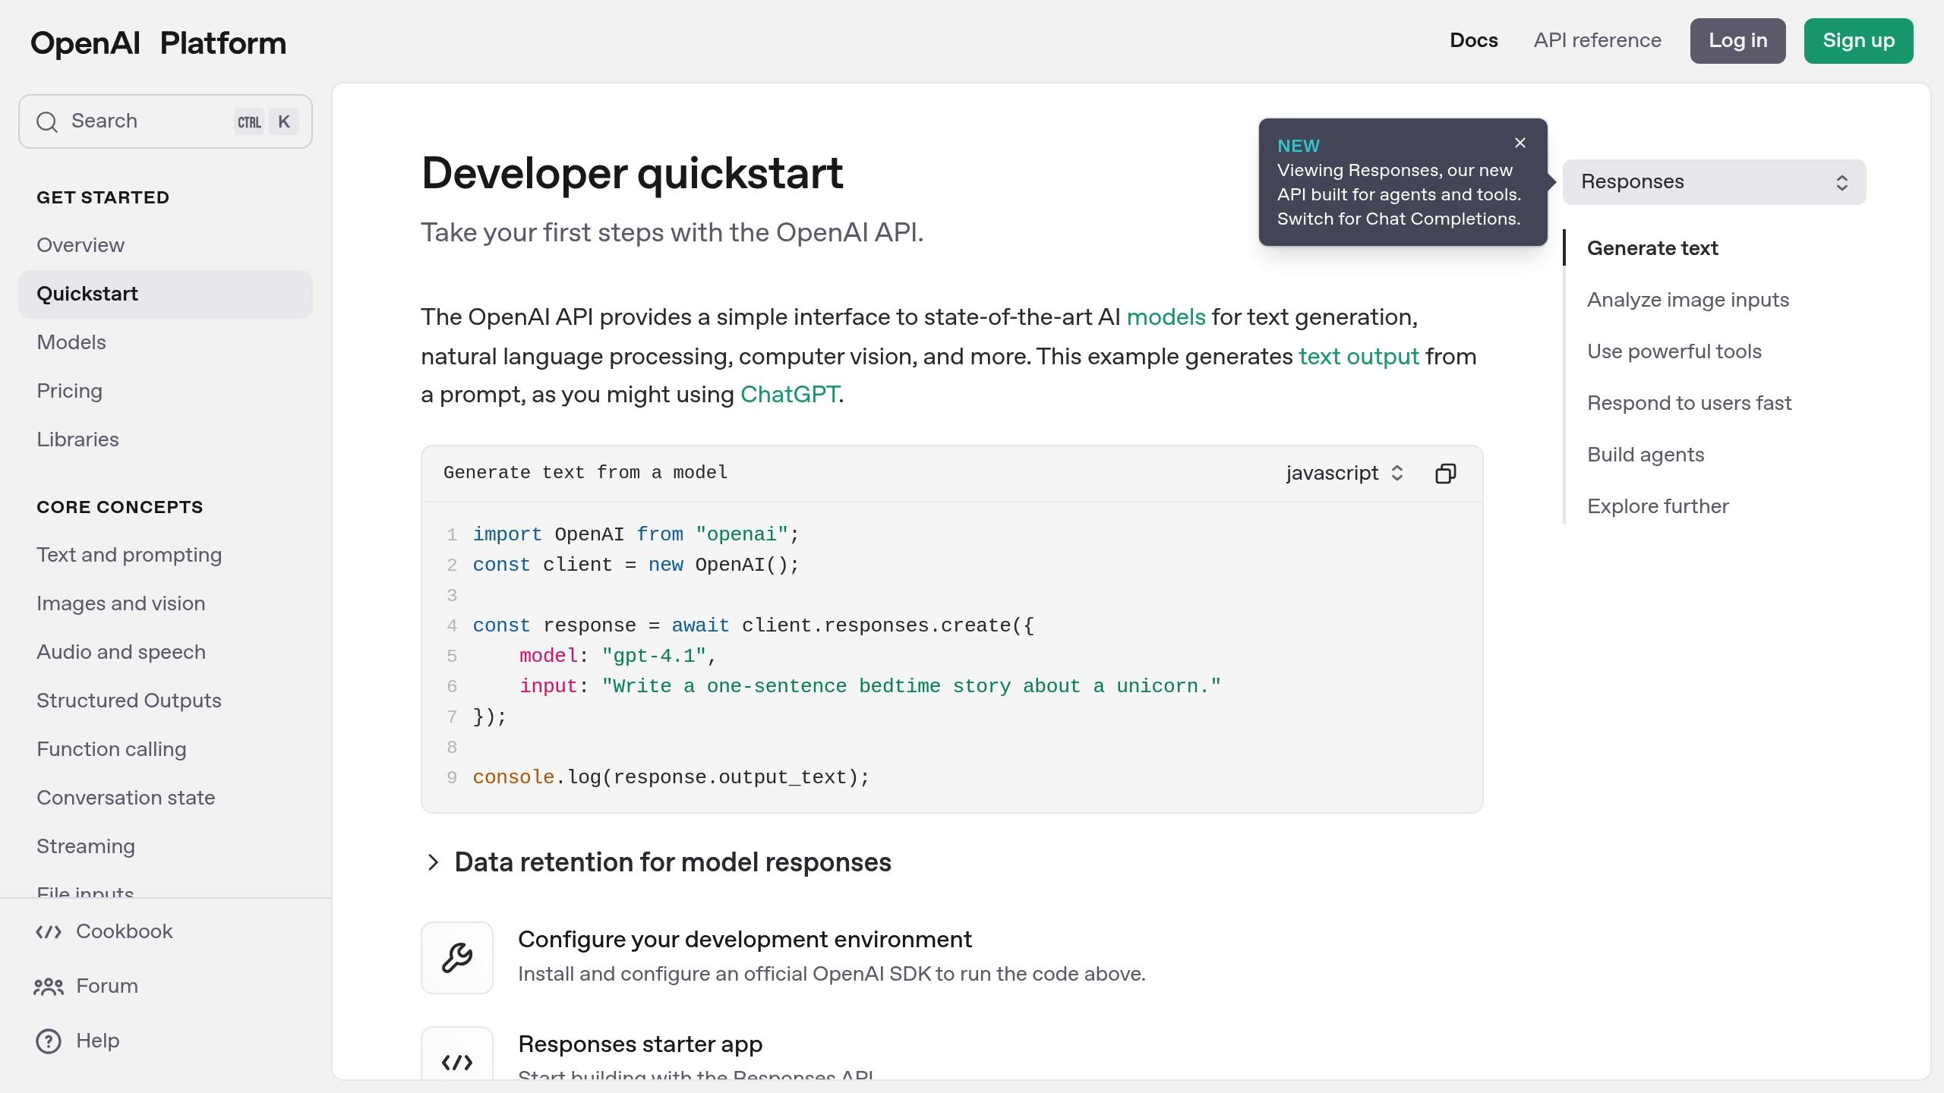Jump to Explore further section
The image size is (1944, 1093).
click(1658, 506)
